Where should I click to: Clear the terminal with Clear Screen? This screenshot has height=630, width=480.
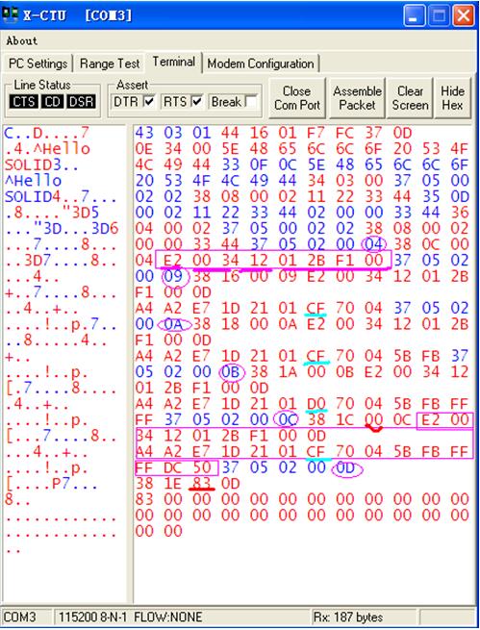click(410, 98)
